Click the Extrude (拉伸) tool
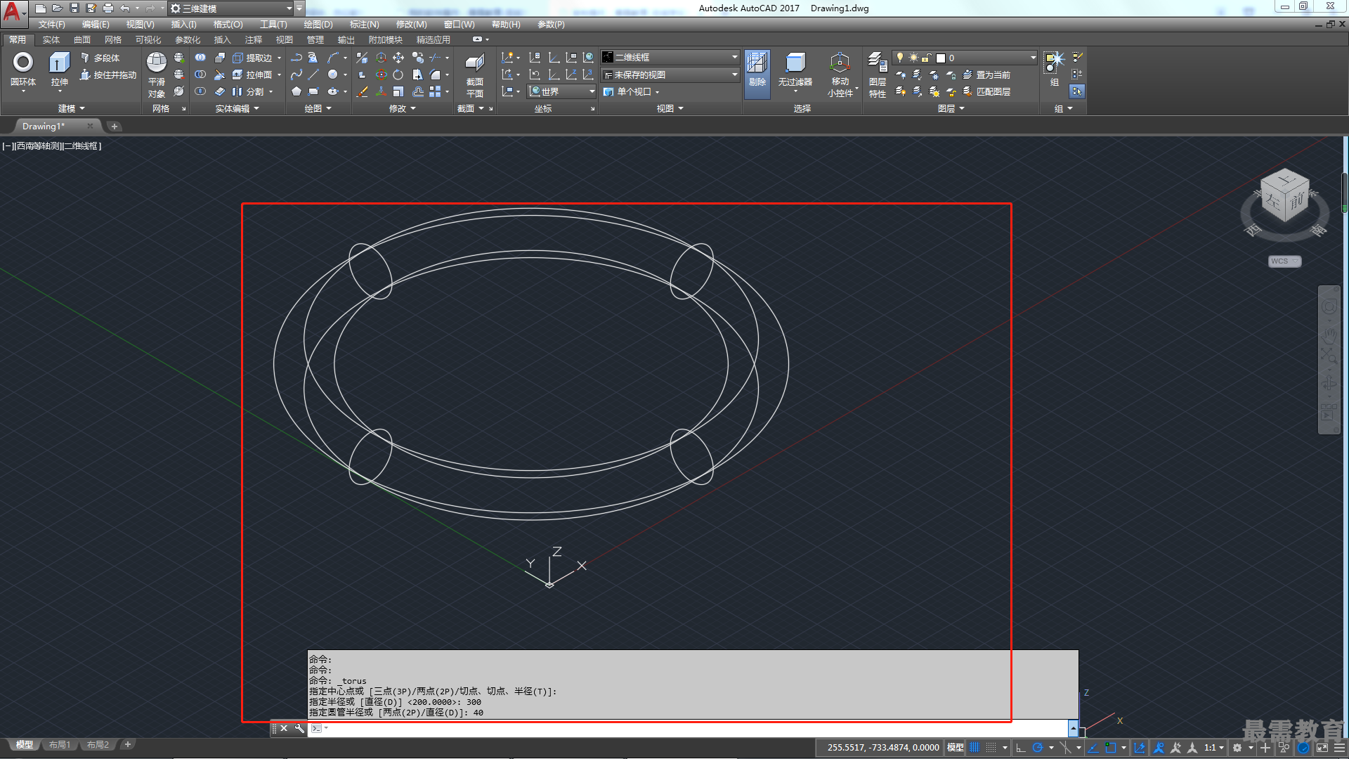 pyautogui.click(x=59, y=70)
